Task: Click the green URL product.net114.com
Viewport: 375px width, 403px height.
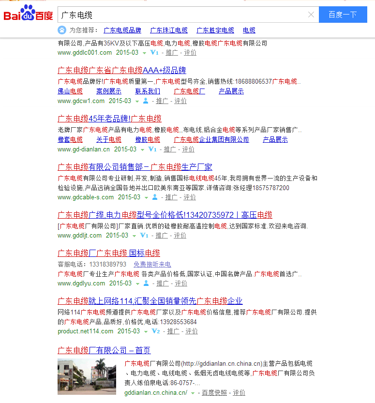Action: [x=85, y=331]
